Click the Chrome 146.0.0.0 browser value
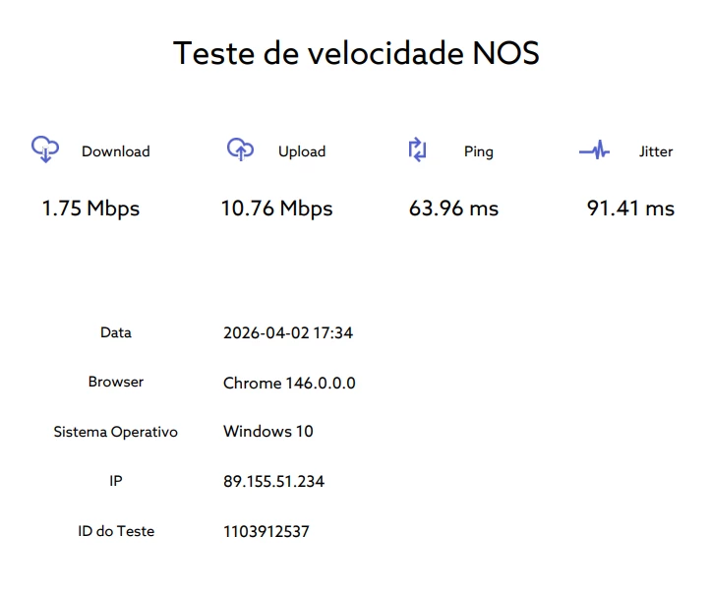Viewport: 710px width, 596px height. pyautogui.click(x=289, y=383)
